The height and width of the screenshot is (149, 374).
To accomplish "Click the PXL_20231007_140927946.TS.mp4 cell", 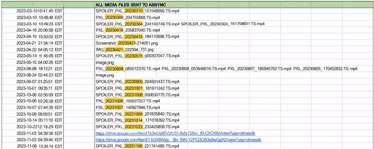I will tap(128, 107).
